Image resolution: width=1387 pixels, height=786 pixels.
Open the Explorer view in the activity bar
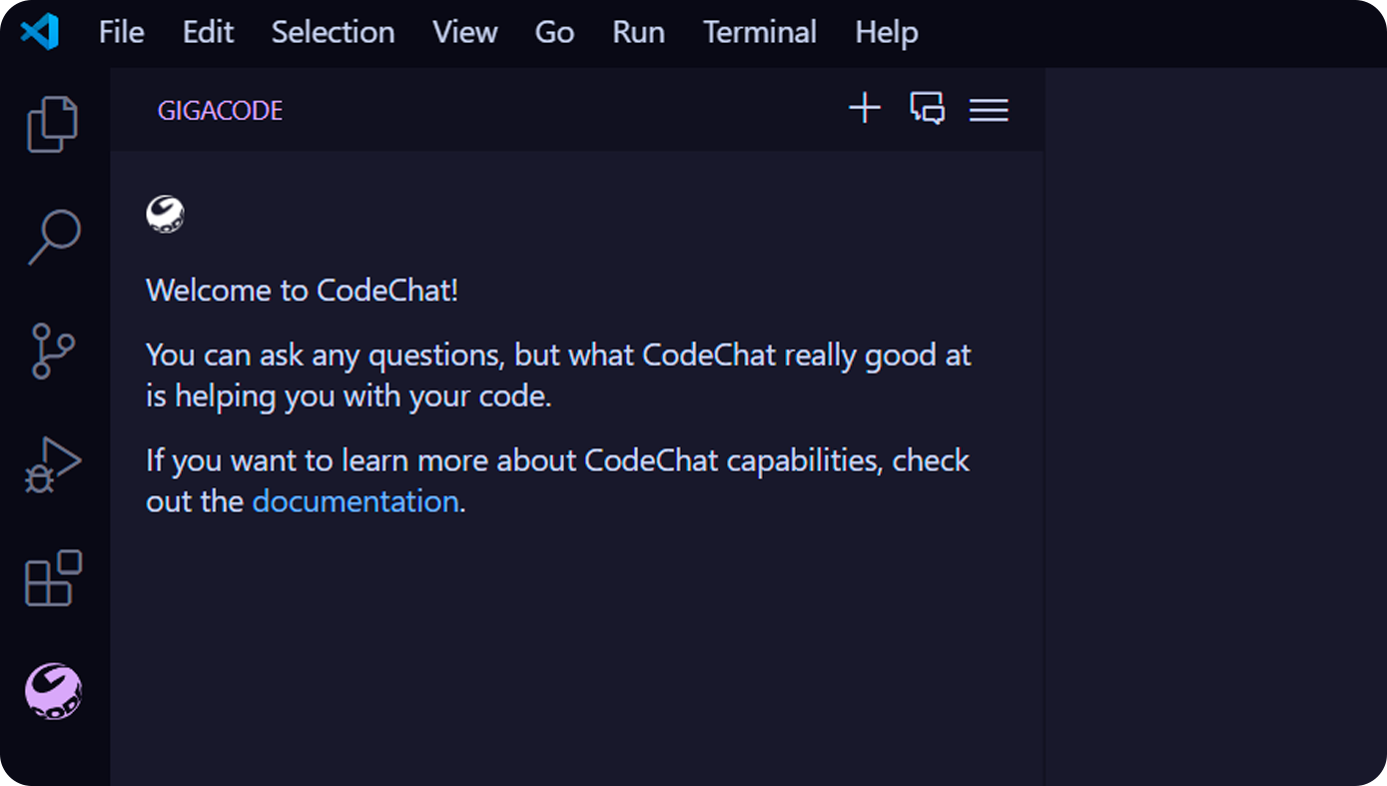point(53,124)
